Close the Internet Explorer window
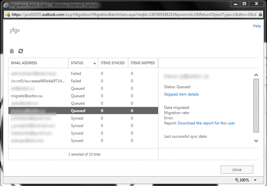The height and width of the screenshot is (186, 267). coord(256,4)
